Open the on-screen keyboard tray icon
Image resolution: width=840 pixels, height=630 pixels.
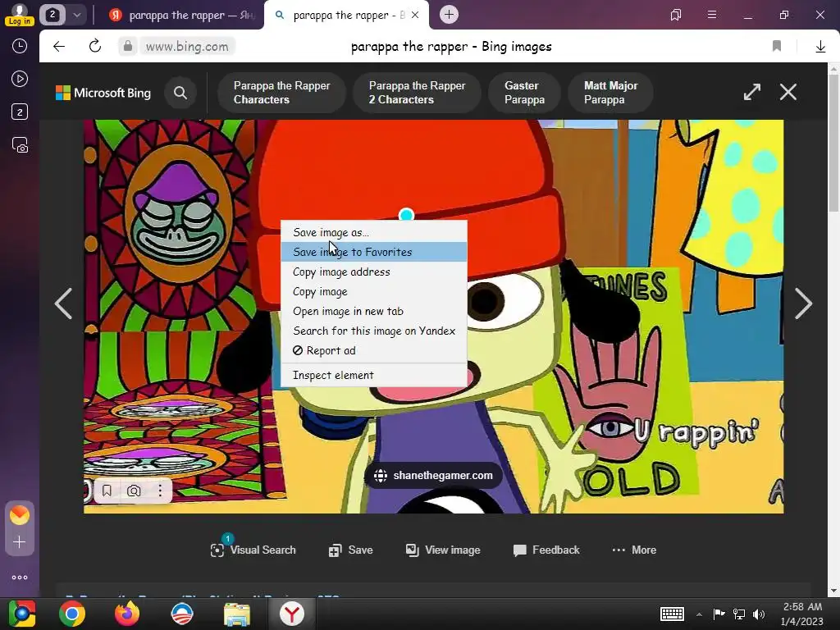(x=672, y=614)
